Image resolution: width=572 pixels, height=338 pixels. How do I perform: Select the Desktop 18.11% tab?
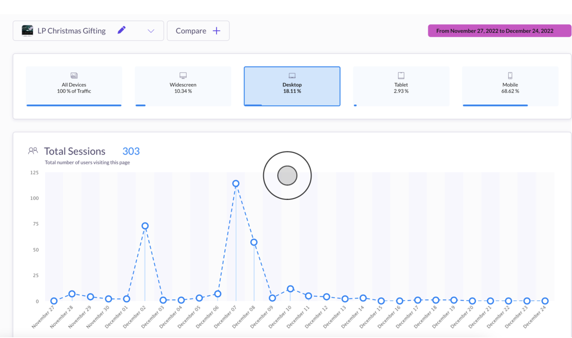[292, 86]
